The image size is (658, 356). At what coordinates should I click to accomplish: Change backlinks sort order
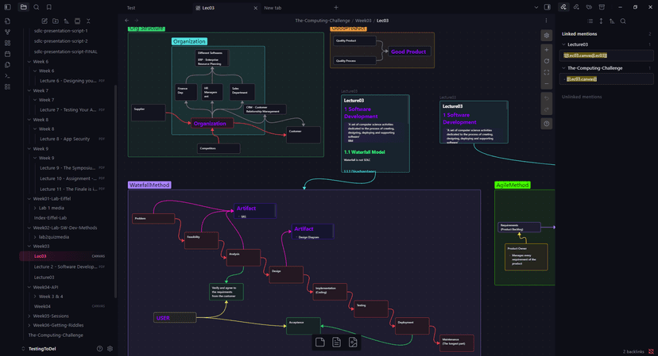click(612, 21)
